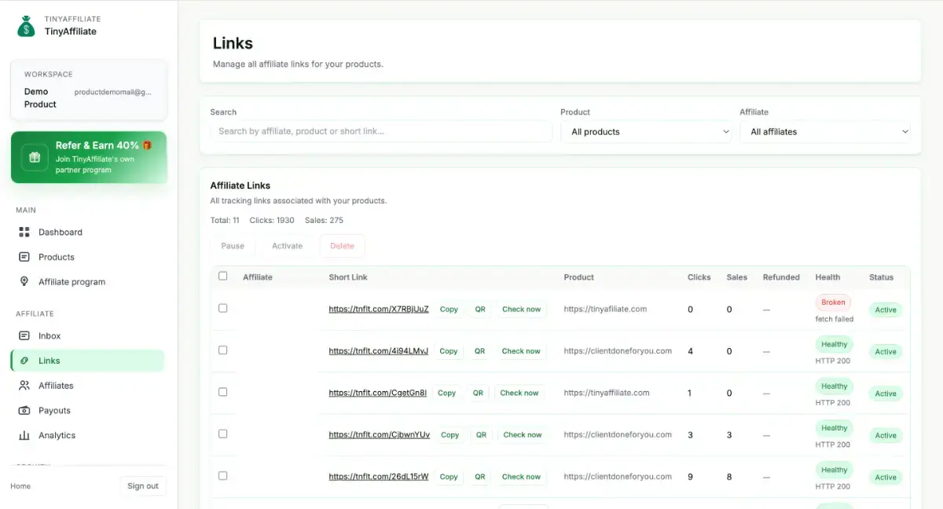Copy the CjbwnYUv short link
The image size is (943, 509).
pos(450,434)
